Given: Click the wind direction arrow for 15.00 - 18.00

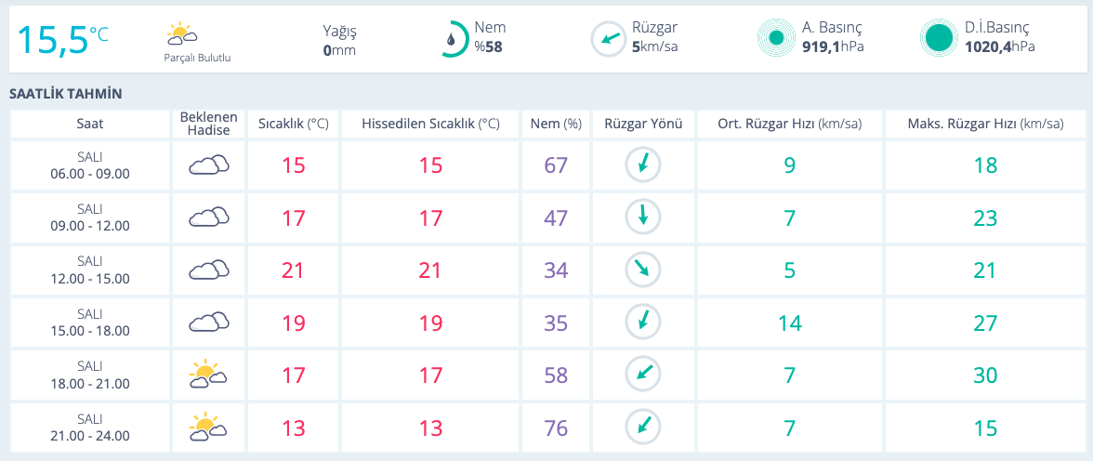Looking at the screenshot, I should tap(642, 323).
